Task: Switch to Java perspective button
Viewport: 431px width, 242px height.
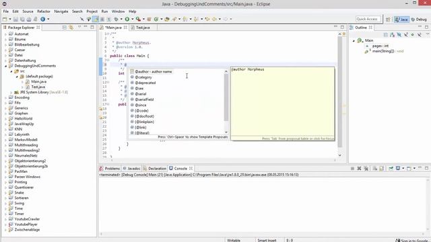Action: [x=401, y=19]
